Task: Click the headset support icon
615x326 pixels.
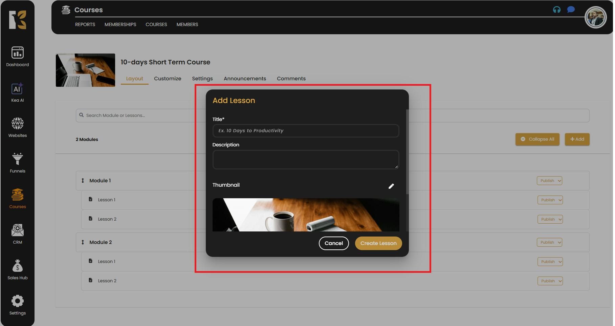Action: [x=556, y=10]
